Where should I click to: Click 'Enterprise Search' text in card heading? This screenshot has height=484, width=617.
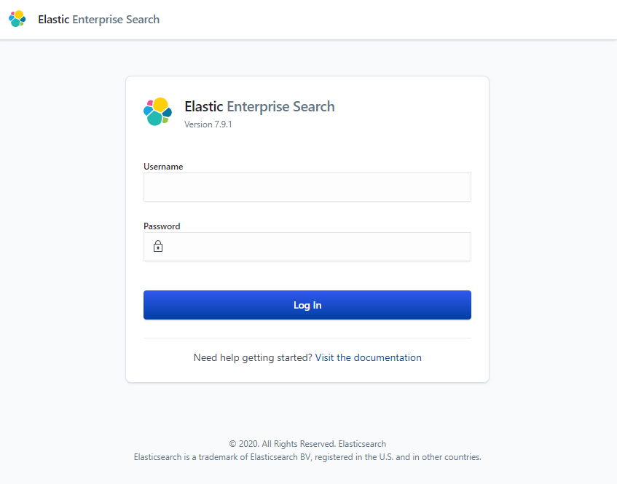[281, 107]
